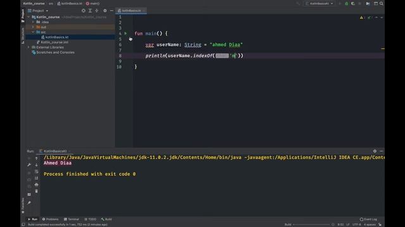The width and height of the screenshot is (405, 227).
Task: Open Terminal tool window tab
Action: point(72,219)
